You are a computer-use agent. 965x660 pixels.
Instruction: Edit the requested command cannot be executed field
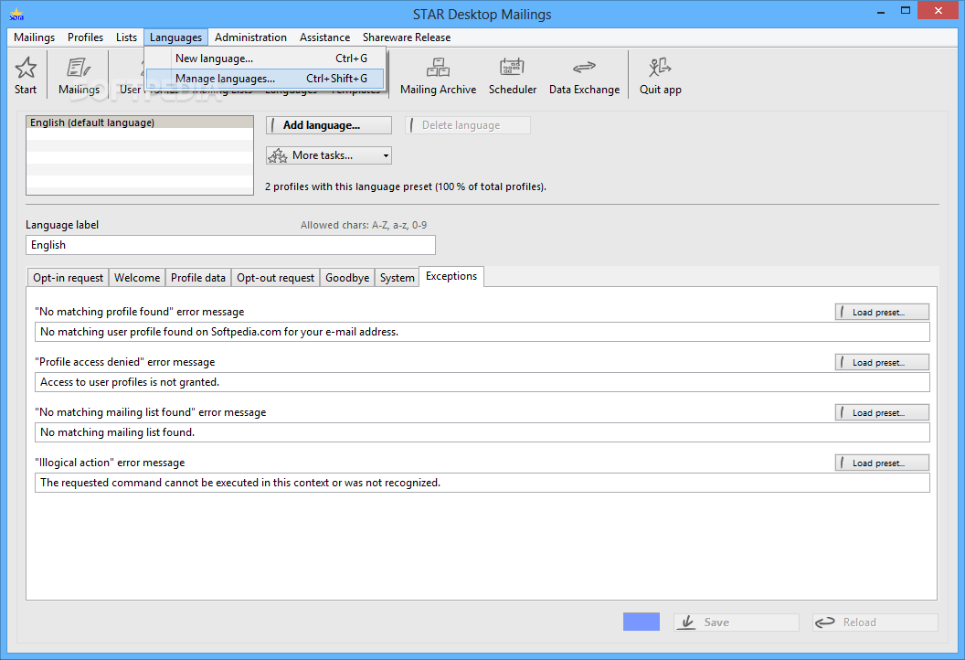(x=482, y=483)
